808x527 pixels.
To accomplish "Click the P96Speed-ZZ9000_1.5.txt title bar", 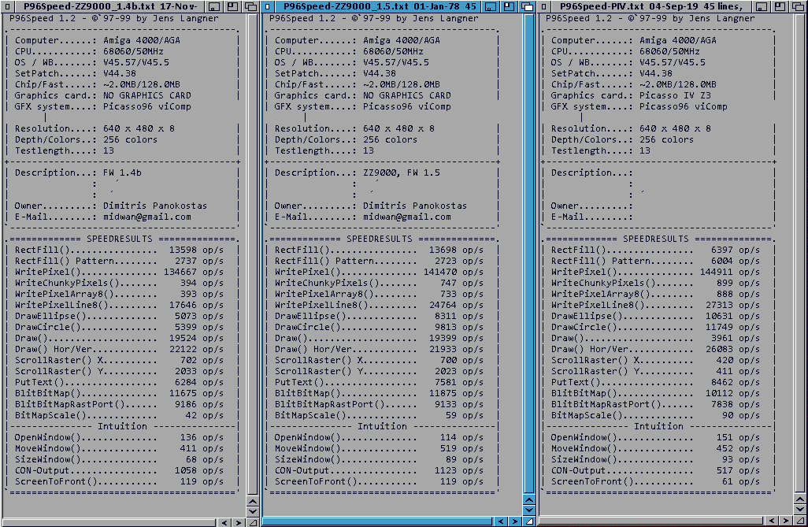I will [380, 7].
